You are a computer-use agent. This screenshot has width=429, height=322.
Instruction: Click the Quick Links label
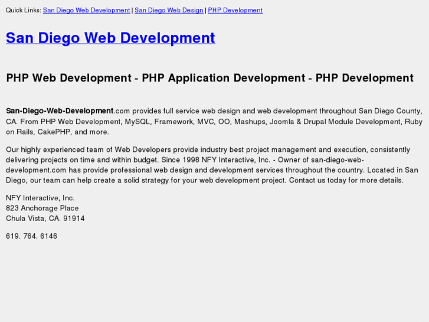24,10
